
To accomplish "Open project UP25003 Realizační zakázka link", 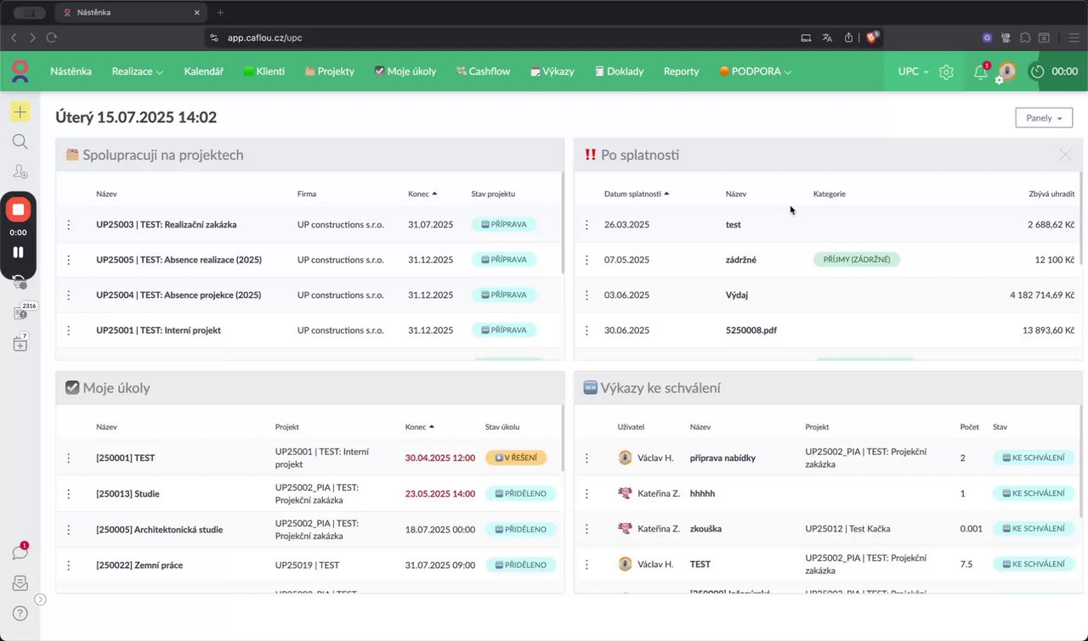I will coord(167,225).
